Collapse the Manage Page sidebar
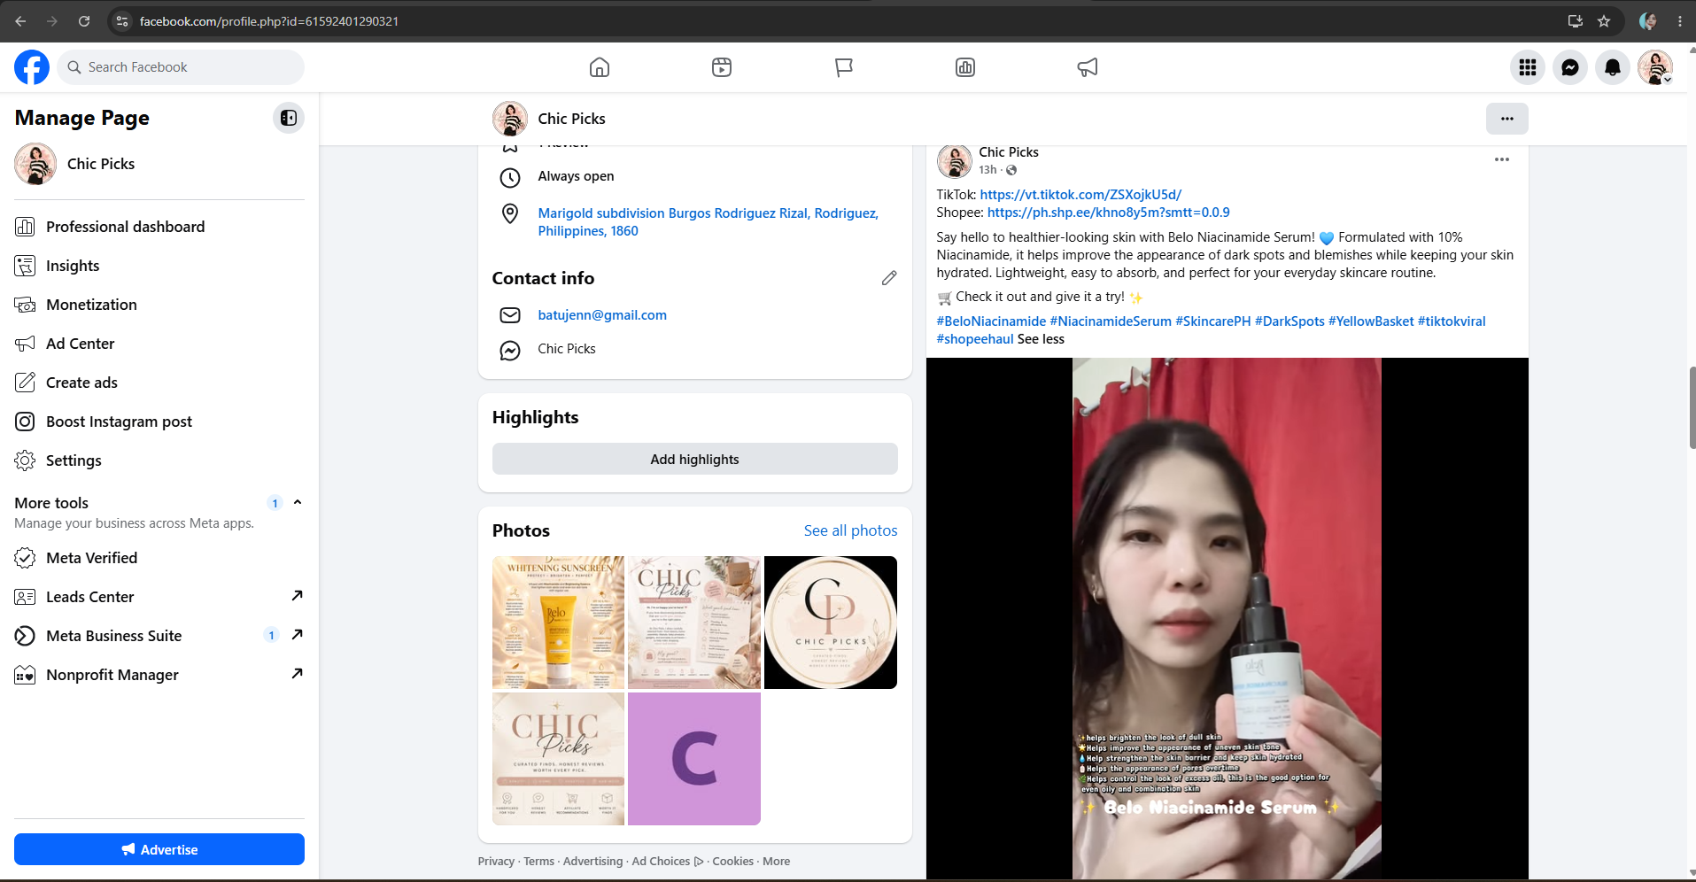Image resolution: width=1696 pixels, height=882 pixels. [x=289, y=118]
